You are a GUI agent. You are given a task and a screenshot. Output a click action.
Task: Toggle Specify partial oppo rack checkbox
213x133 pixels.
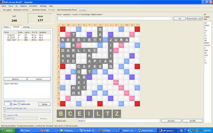[5, 108]
